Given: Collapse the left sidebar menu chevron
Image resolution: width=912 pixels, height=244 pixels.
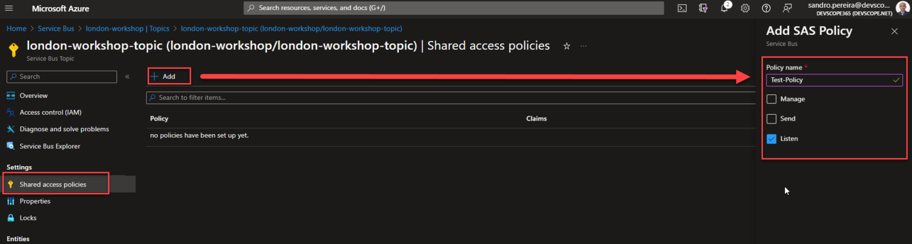Looking at the screenshot, I should click(127, 77).
